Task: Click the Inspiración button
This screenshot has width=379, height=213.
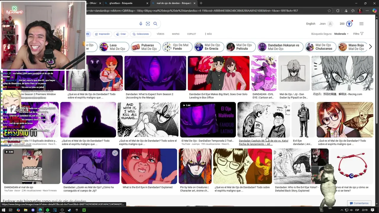Action: [x=102, y=34]
